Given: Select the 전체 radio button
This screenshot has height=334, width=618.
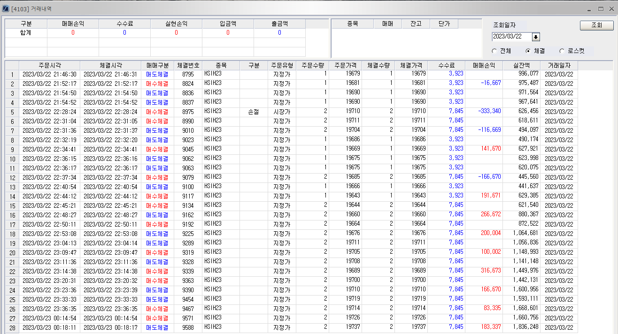Looking at the screenshot, I should pos(494,51).
